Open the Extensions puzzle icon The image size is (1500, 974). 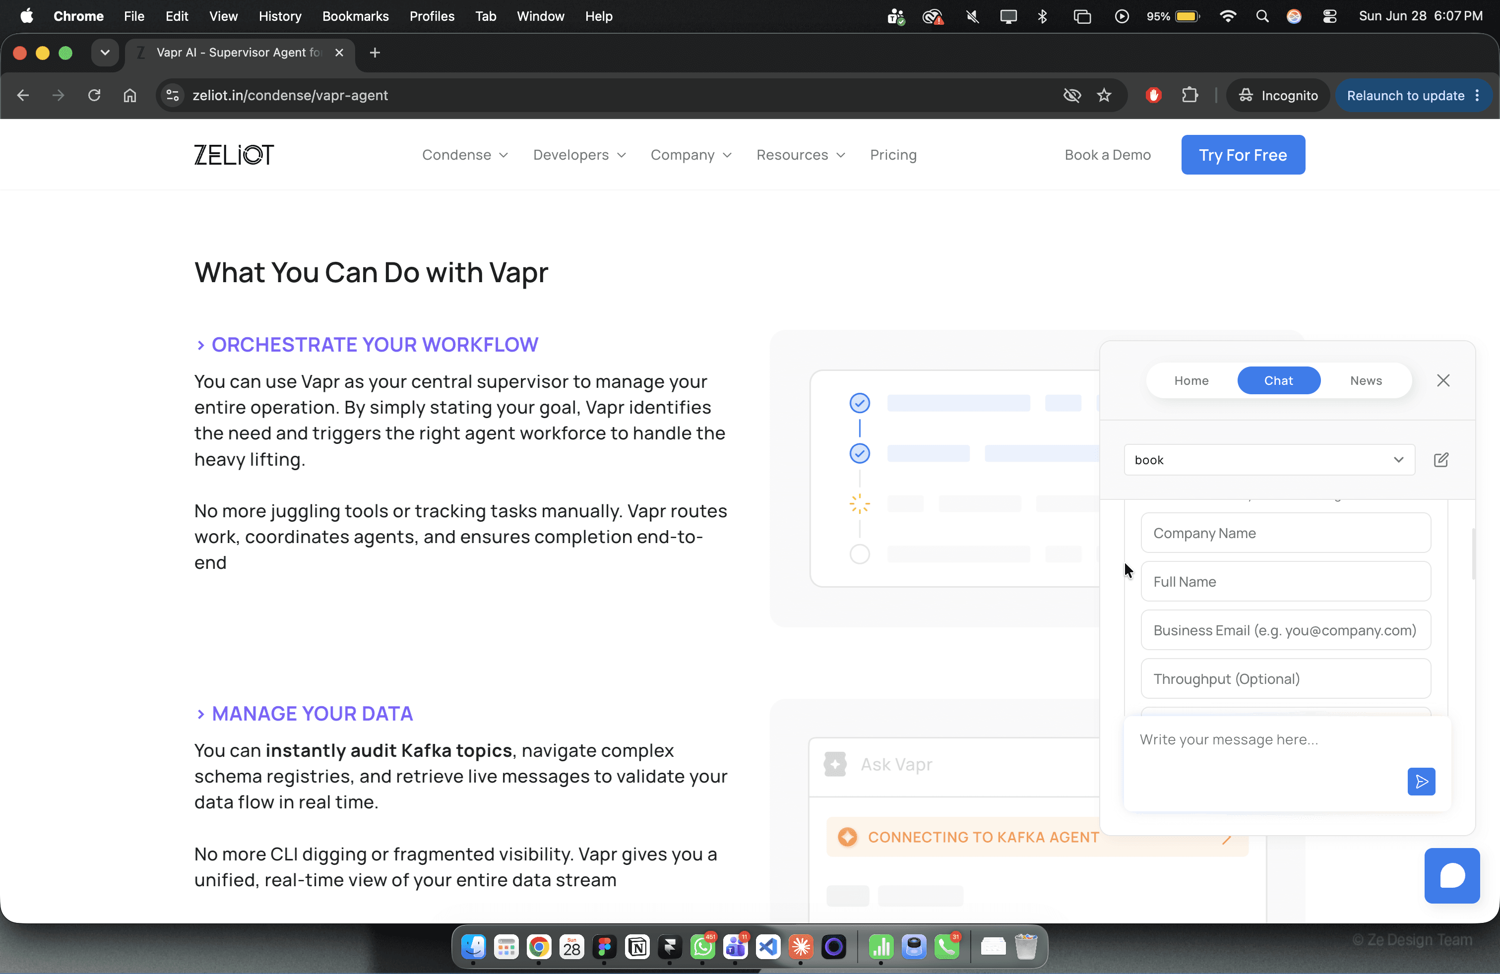tap(1190, 95)
